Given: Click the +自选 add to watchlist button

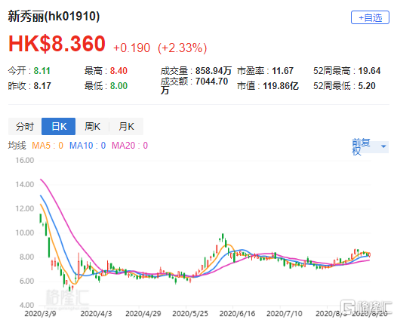Looking at the screenshot, I should (x=370, y=17).
